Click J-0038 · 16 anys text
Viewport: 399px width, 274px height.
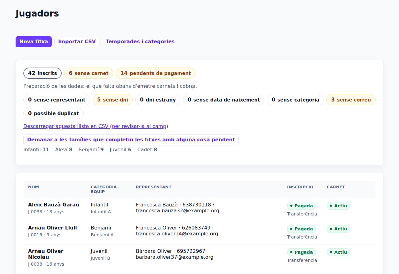click(x=46, y=264)
